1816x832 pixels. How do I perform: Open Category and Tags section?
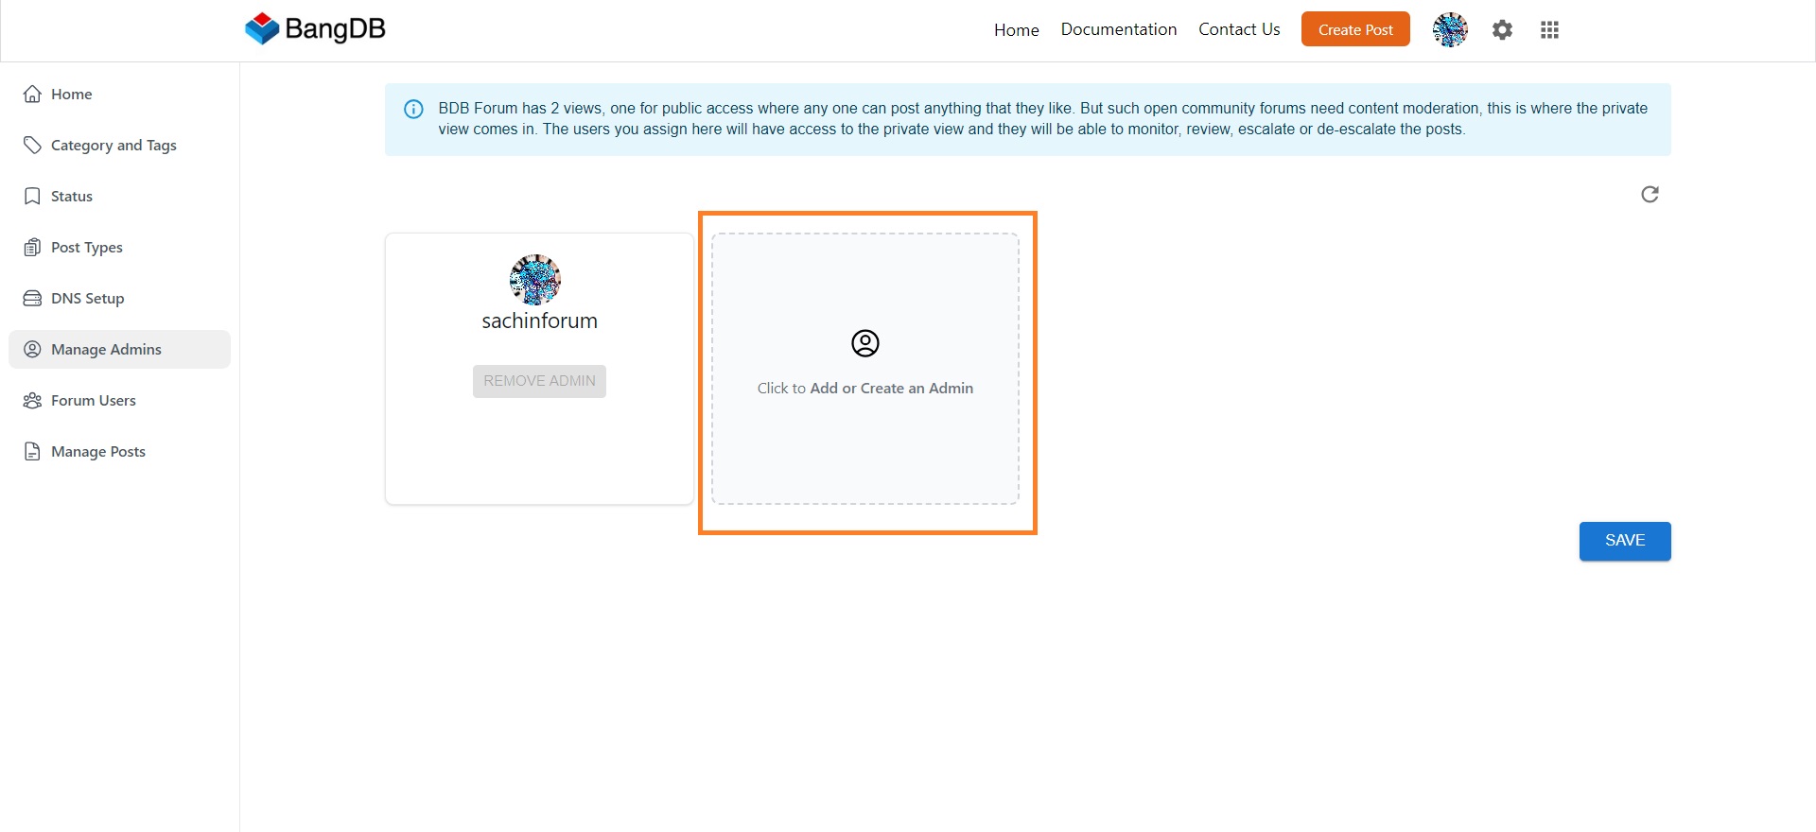(119, 145)
